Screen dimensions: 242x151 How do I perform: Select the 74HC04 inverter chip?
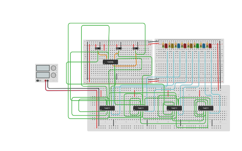110,62
